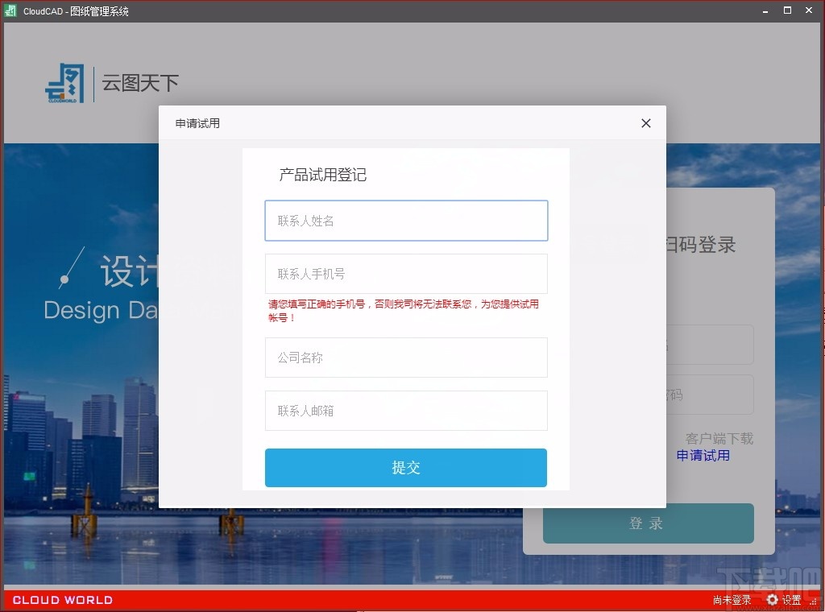The image size is (825, 612).
Task: Click the 尚未登录 status text
Action: [x=732, y=600]
